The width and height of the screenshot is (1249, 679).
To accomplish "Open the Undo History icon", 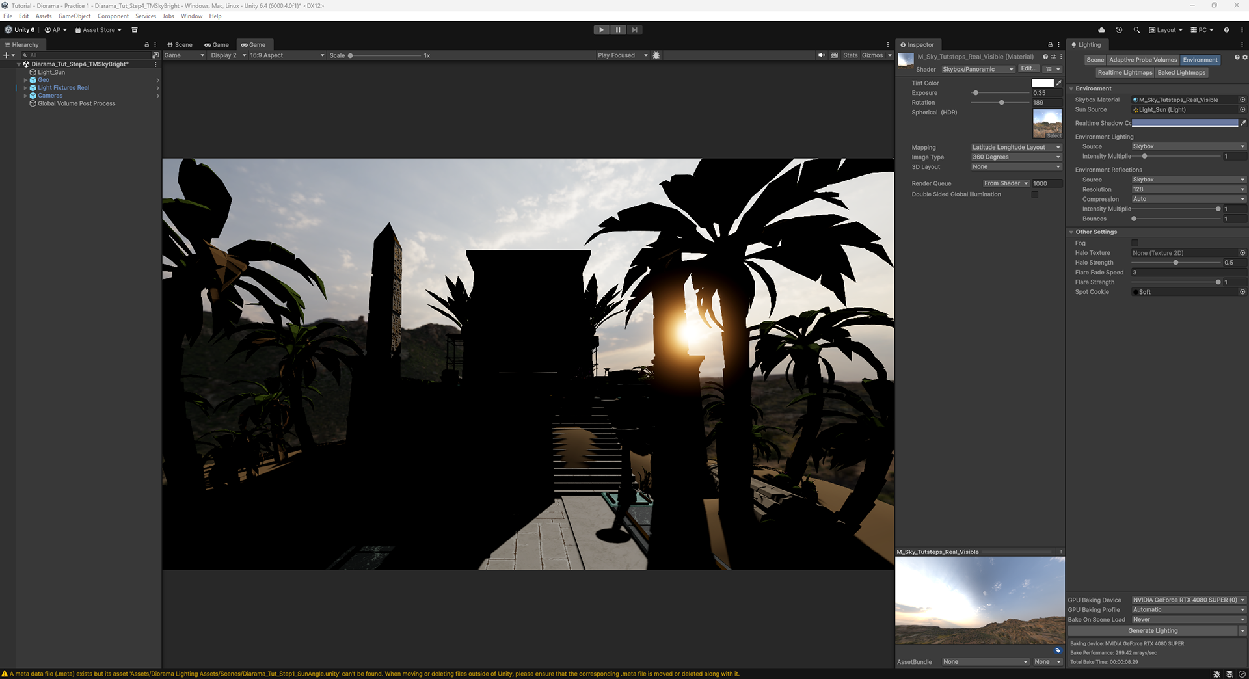I will [x=1119, y=30].
